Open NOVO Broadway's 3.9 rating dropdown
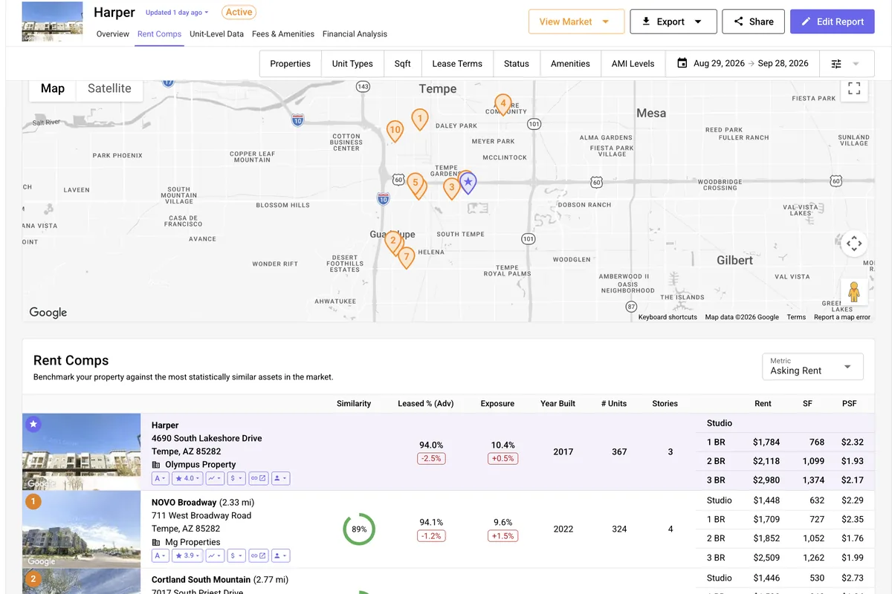 pos(188,555)
